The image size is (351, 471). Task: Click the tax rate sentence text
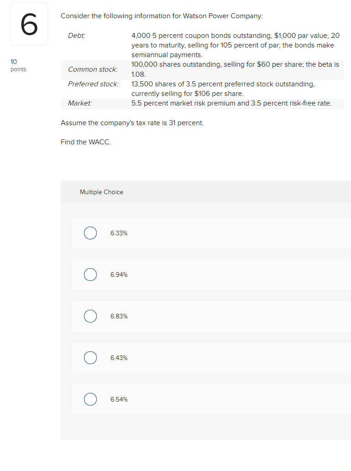pyautogui.click(x=131, y=123)
